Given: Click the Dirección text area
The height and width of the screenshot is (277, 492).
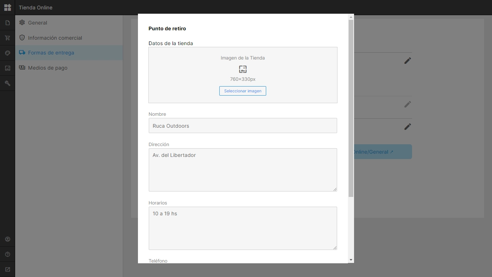Looking at the screenshot, I should pyautogui.click(x=243, y=170).
